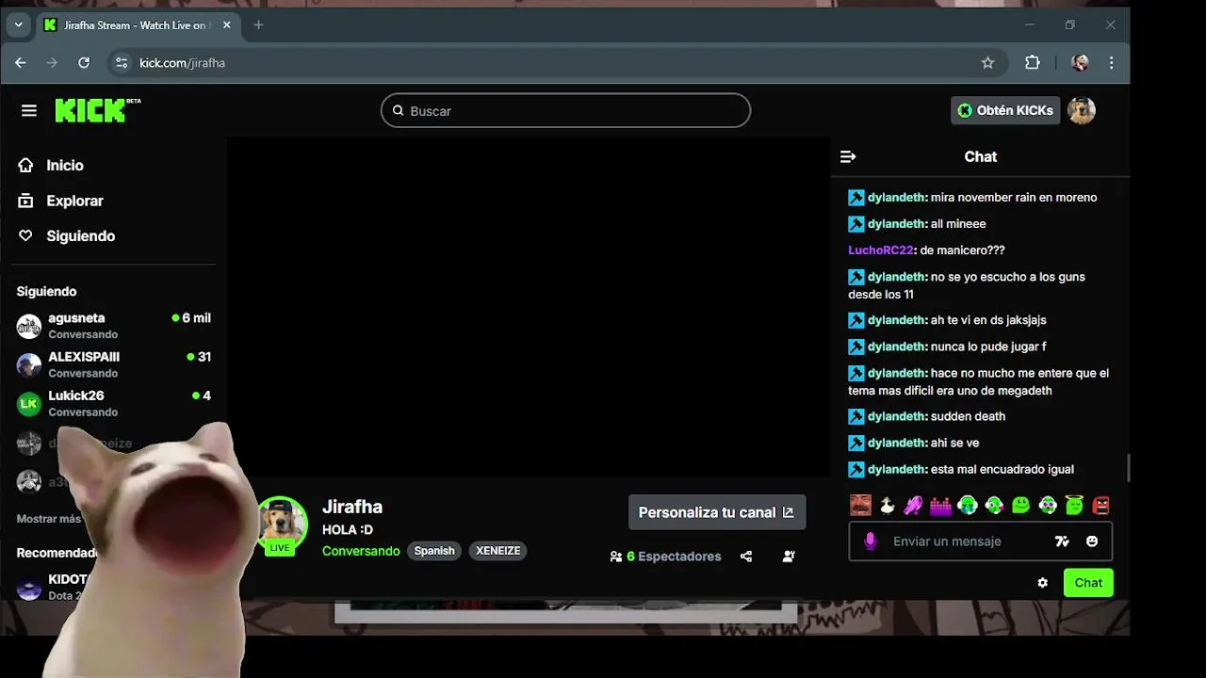
Task: Click the chat scrollbar thumb
Action: point(1127,468)
